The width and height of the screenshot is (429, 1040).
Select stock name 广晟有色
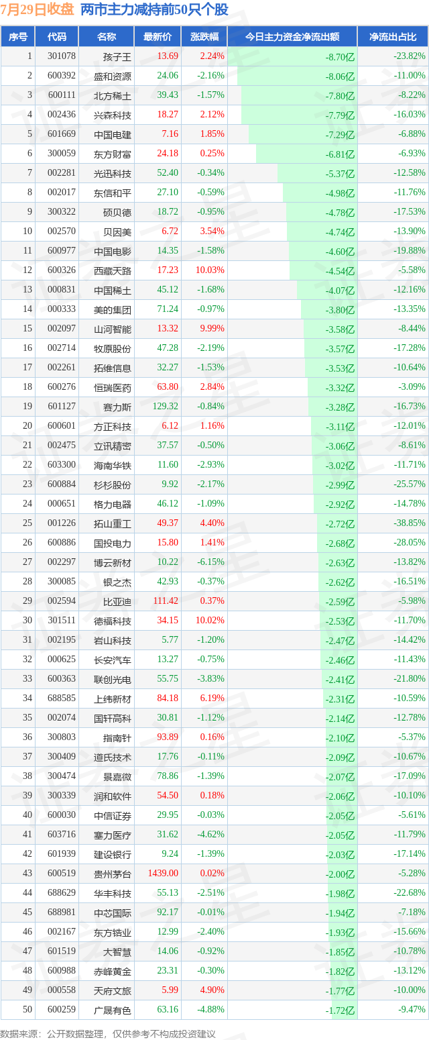pos(113,1010)
